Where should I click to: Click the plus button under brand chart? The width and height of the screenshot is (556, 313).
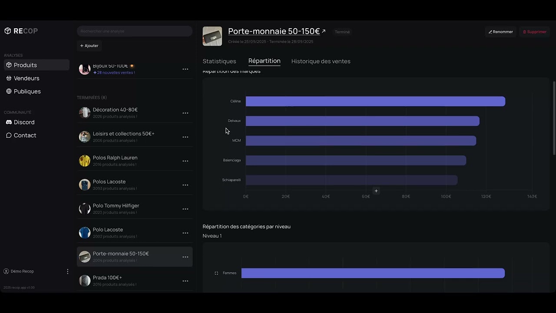coord(376,191)
